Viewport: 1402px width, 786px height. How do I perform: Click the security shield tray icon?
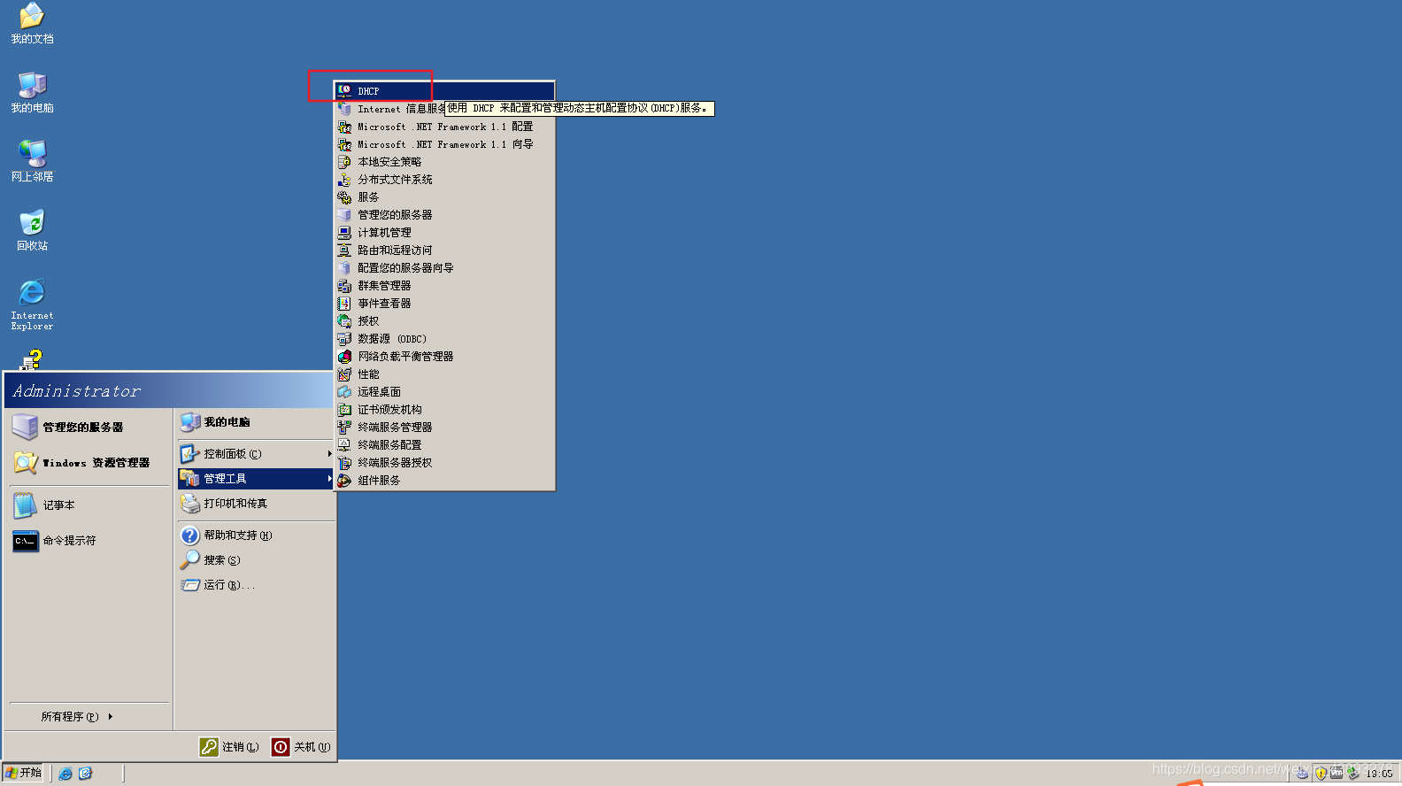point(1321,774)
